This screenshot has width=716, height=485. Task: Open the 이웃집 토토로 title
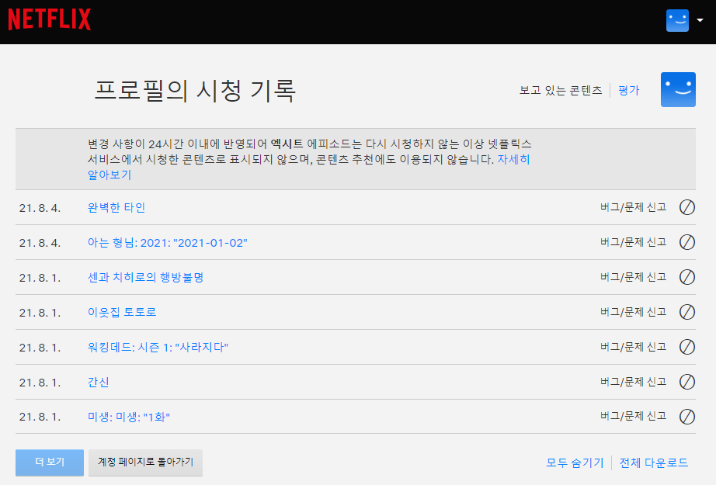coord(122,312)
